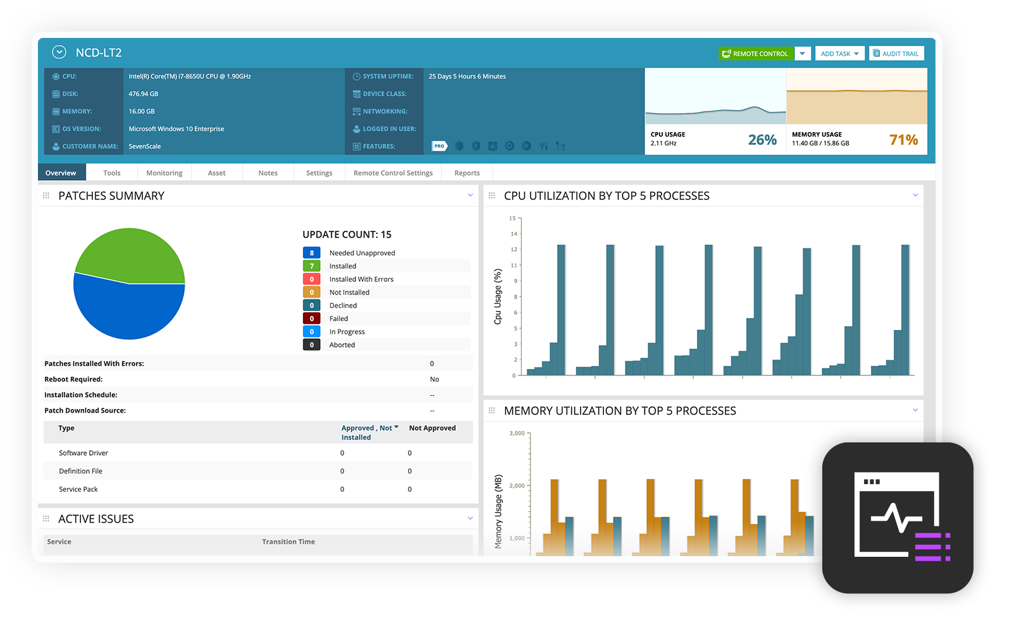The image size is (1012, 632).
Task: Click the Active Issues panel grip icon
Action: coord(46,519)
